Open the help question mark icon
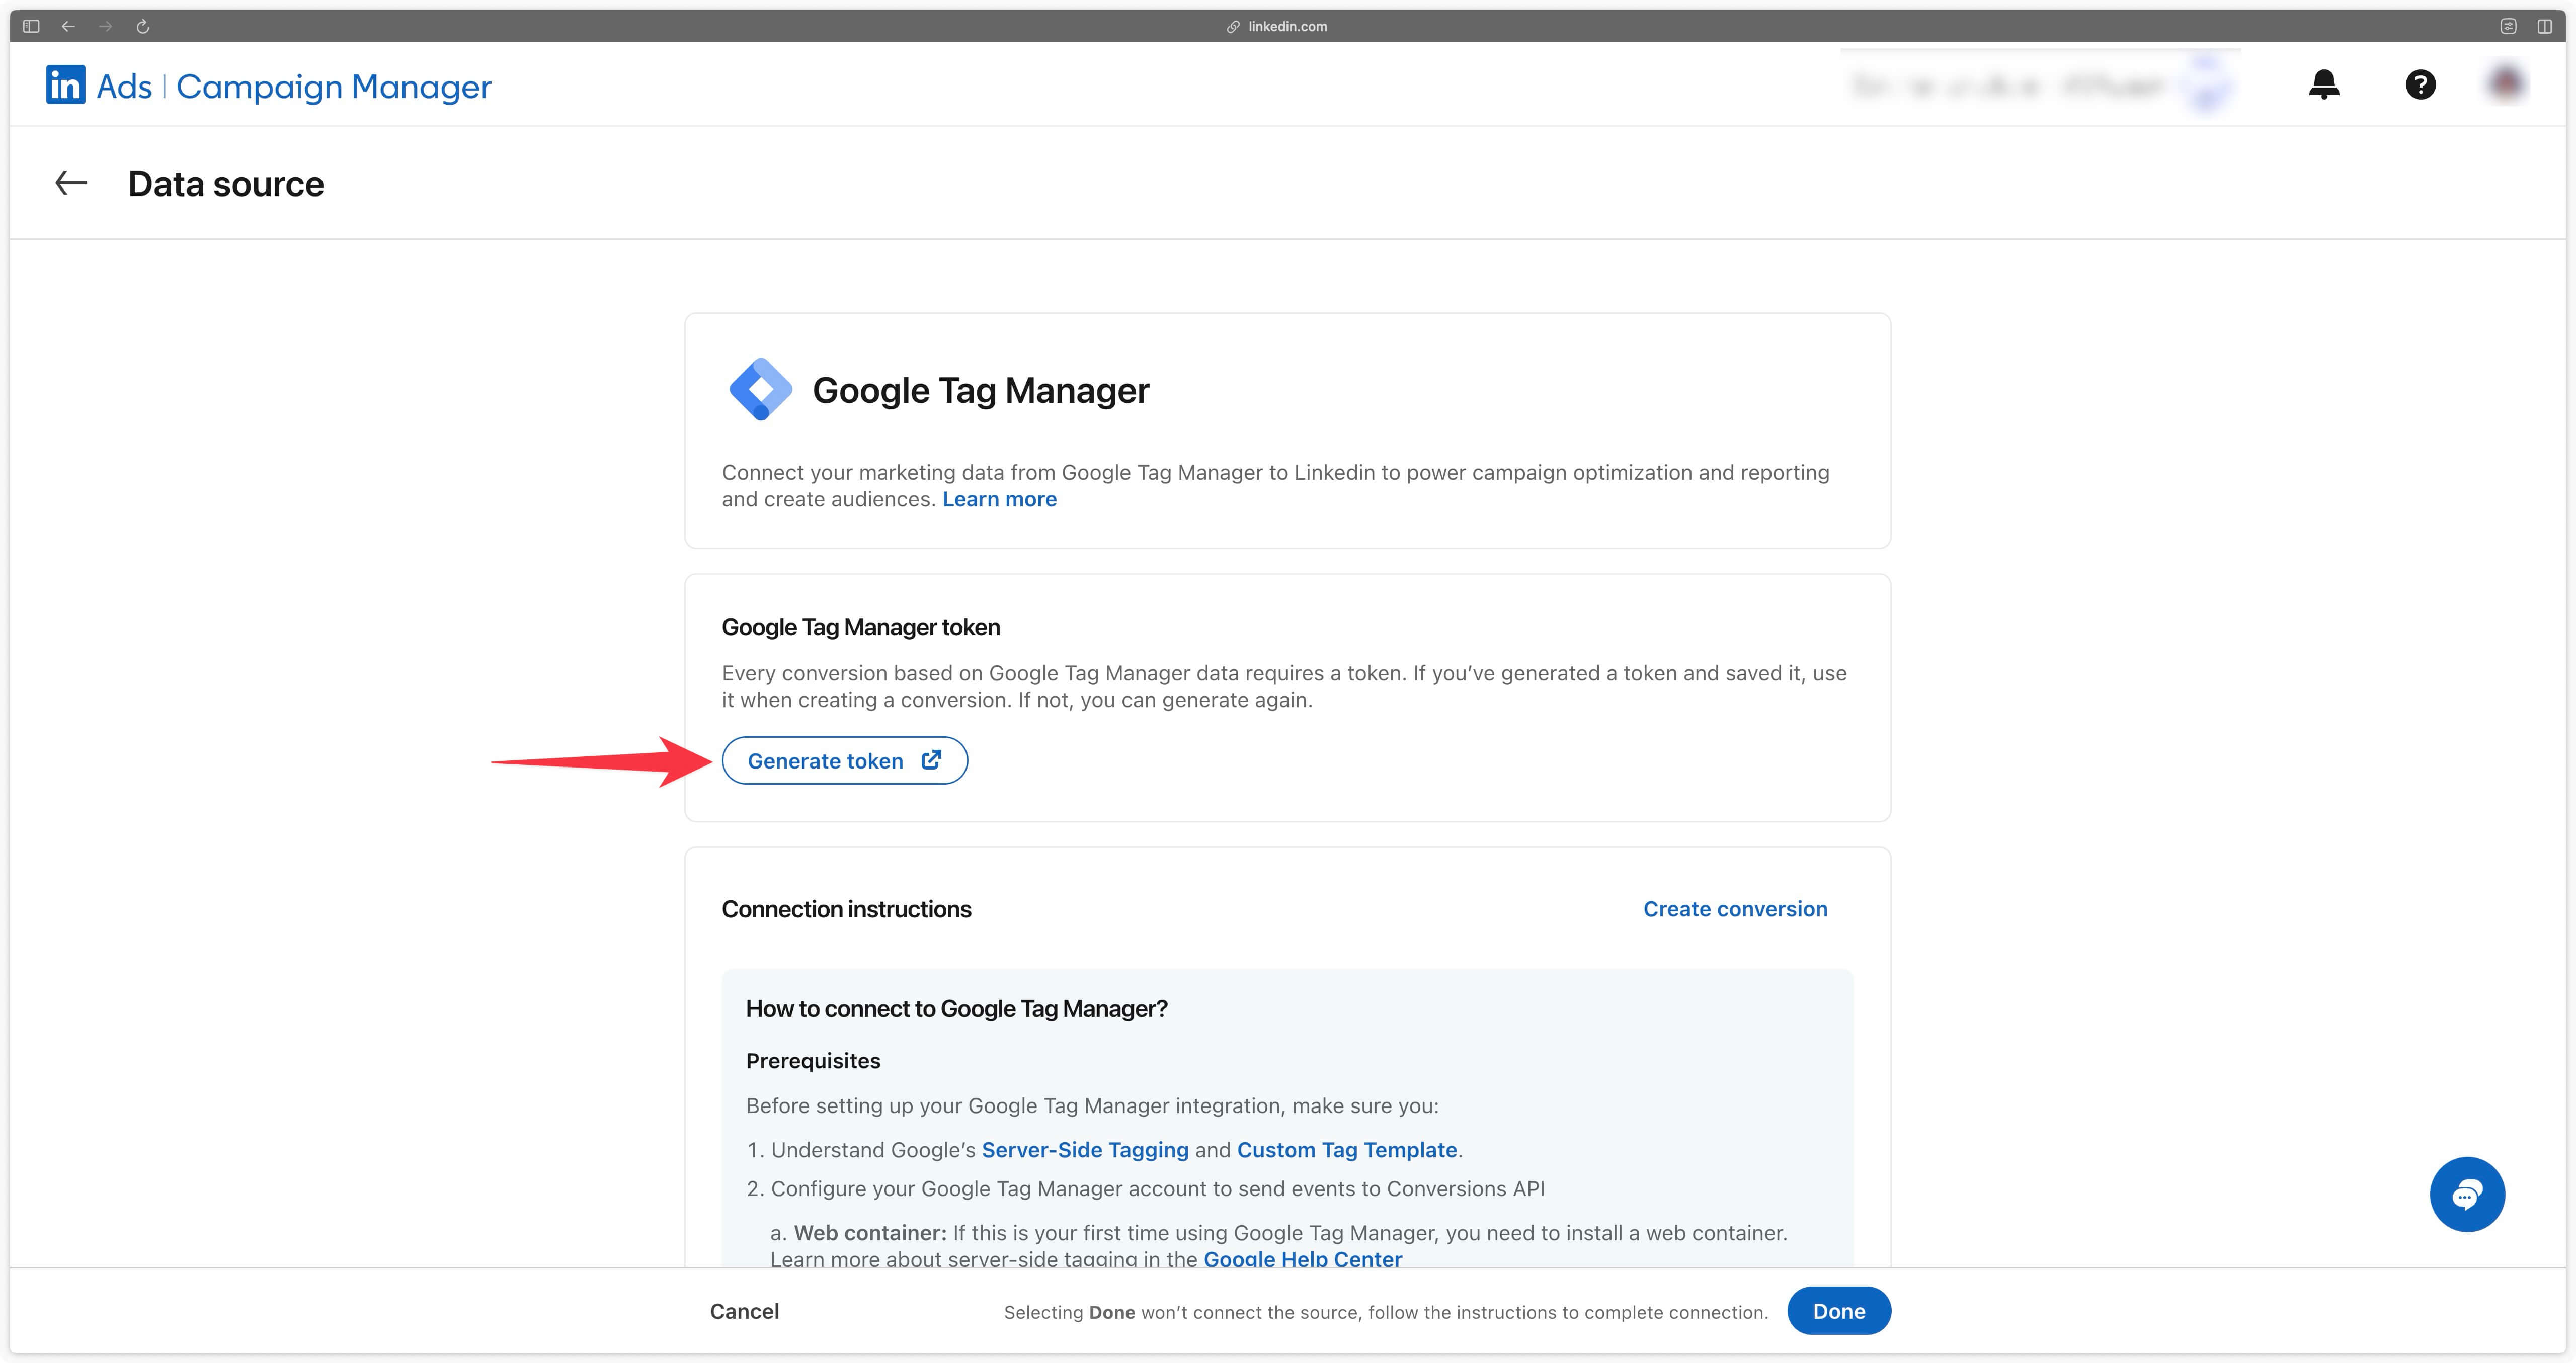Image resolution: width=2576 pixels, height=1363 pixels. (2420, 85)
